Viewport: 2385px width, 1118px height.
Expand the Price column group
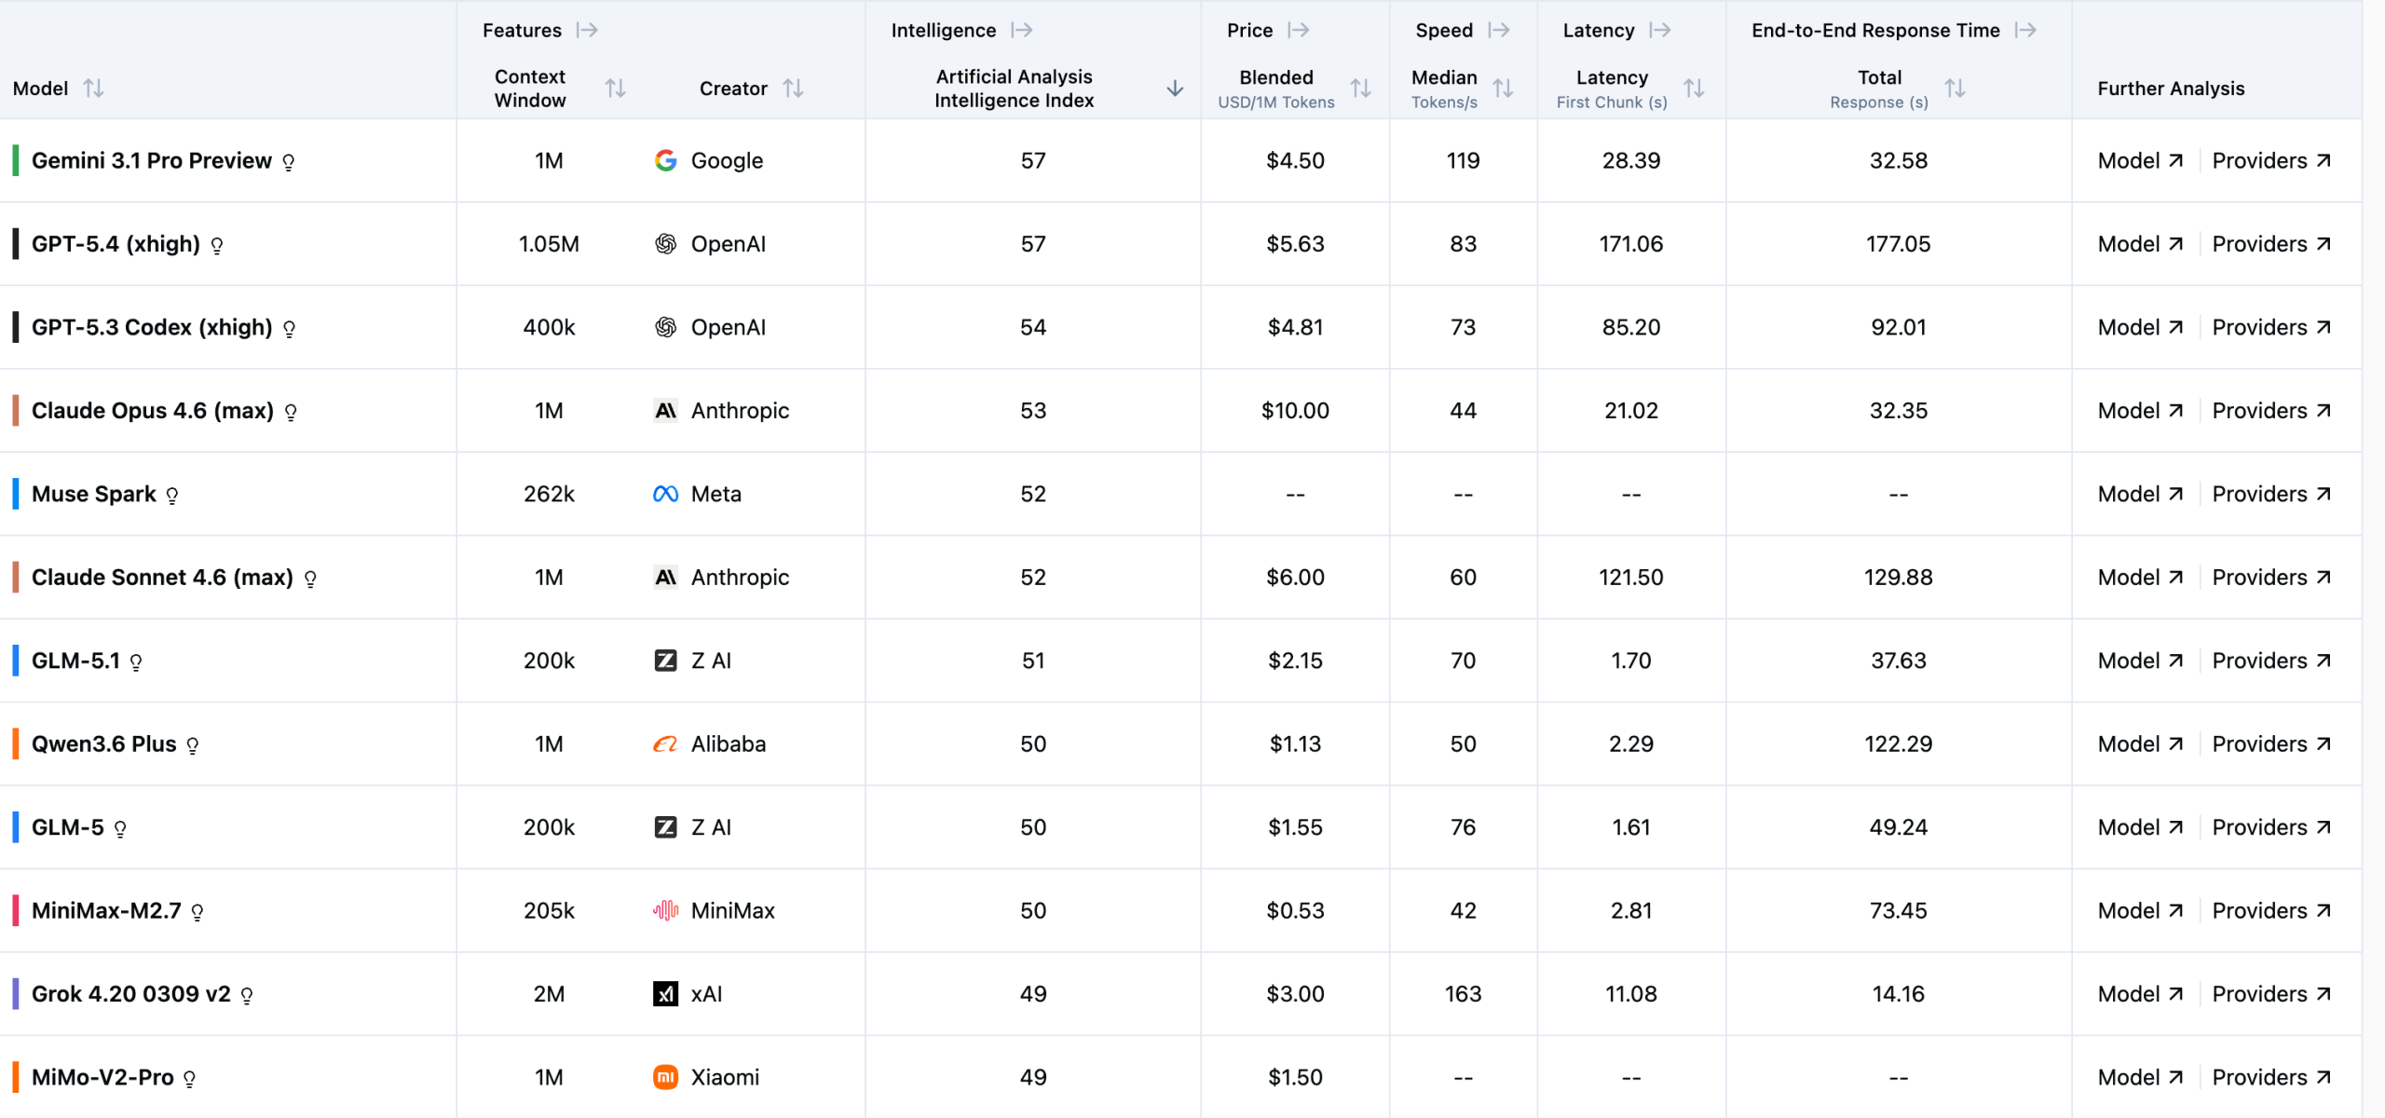[x=1299, y=30]
